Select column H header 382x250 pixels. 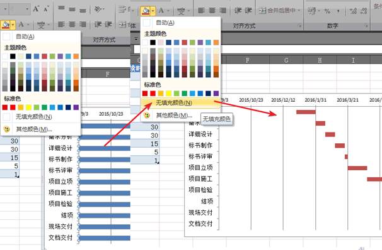click(320, 60)
